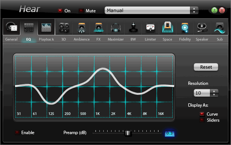Viewport: 231px width, 145px height.
Task: Increase Resolution with up arrow
Action: point(214,91)
